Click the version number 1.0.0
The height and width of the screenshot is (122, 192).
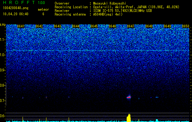pyautogui.click(x=42, y=3)
